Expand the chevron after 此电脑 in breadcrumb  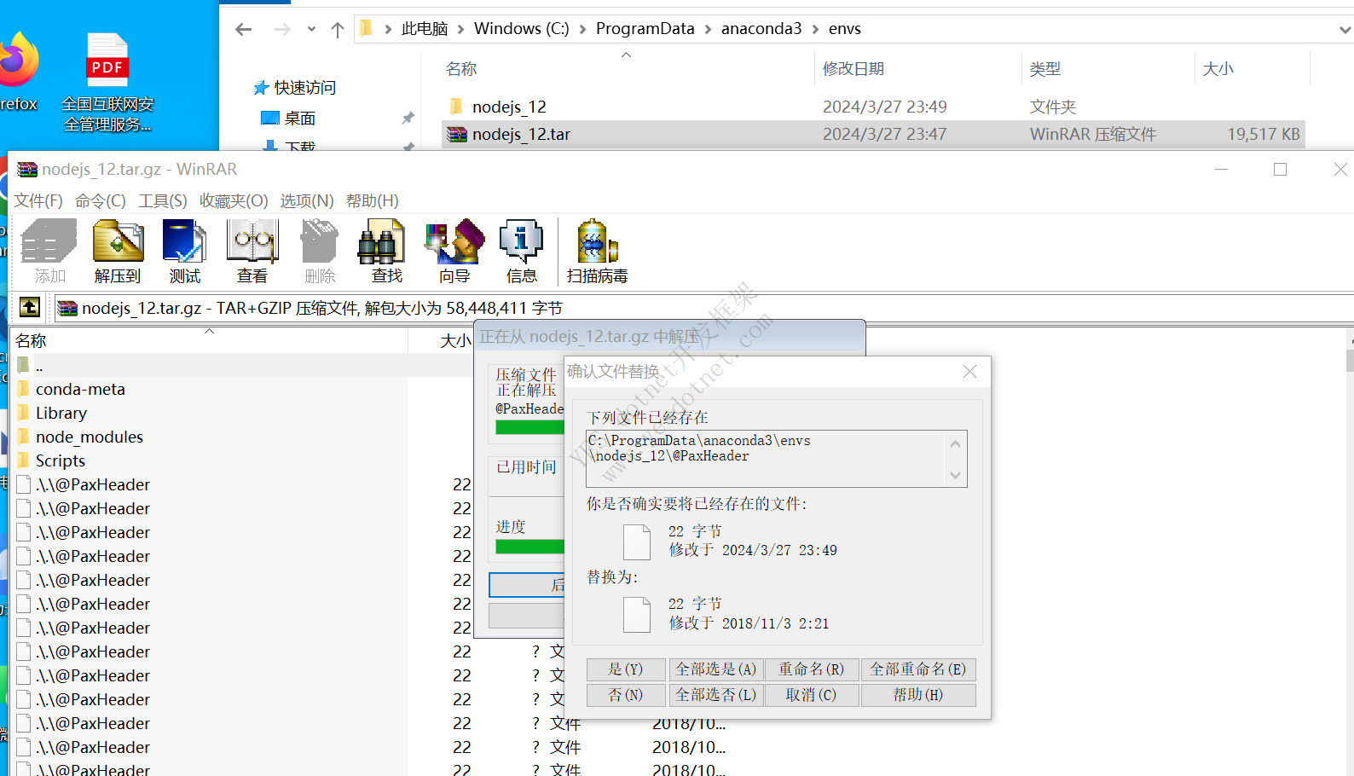point(461,29)
